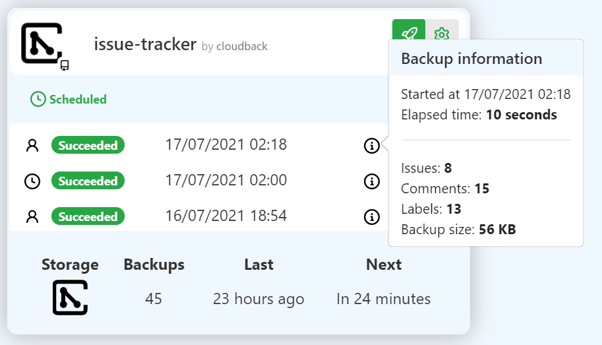Click the user icon beside 18:54 backup
The height and width of the screenshot is (345, 602).
click(32, 217)
